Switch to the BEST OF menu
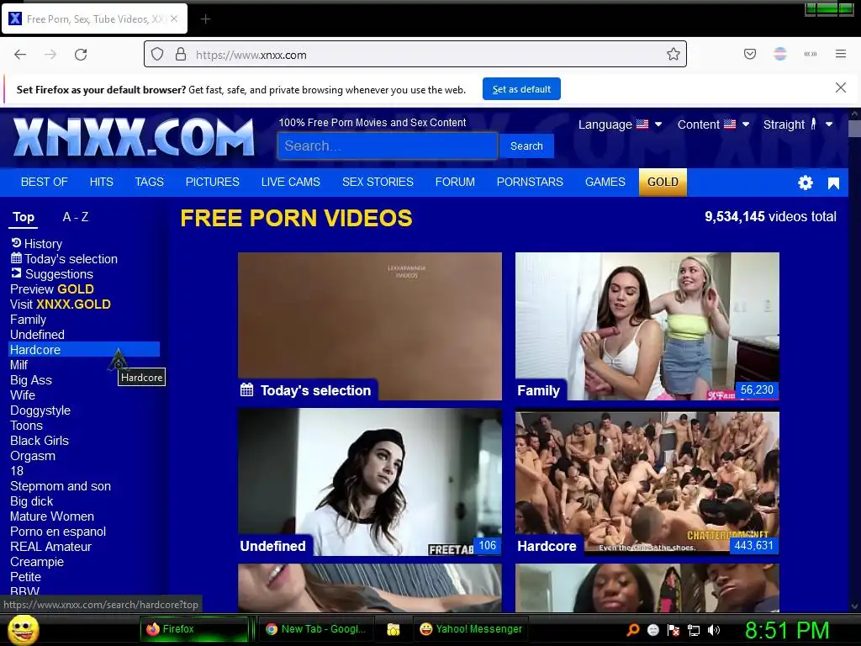 click(x=44, y=182)
